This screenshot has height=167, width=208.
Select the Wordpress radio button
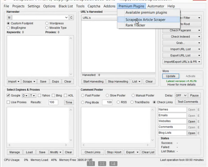click(47, 23)
